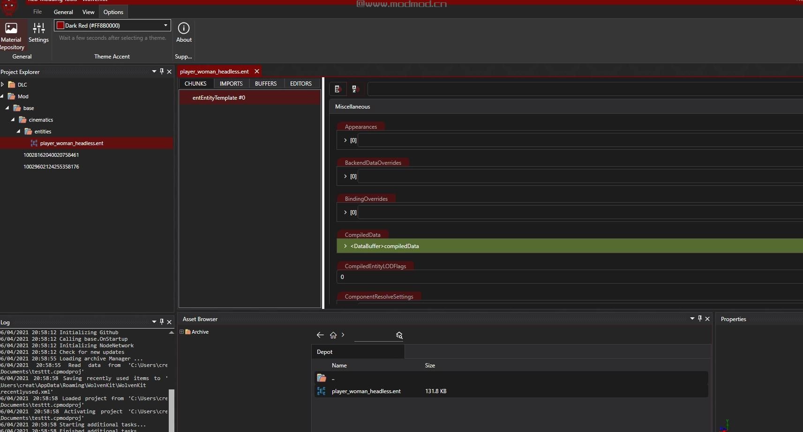Click the CompiledEntityLODFlags value field
The width and height of the screenshot is (803, 432).
(x=570, y=277)
